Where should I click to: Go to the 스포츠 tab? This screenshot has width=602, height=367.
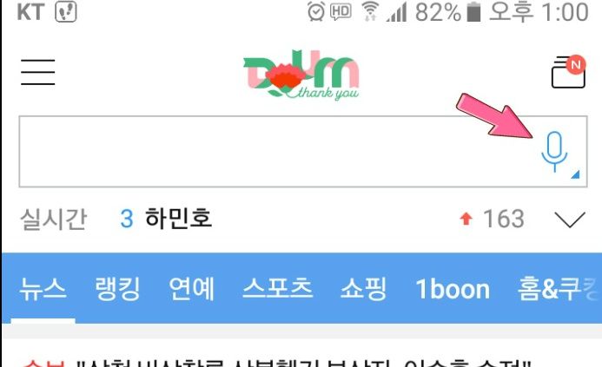tap(278, 288)
